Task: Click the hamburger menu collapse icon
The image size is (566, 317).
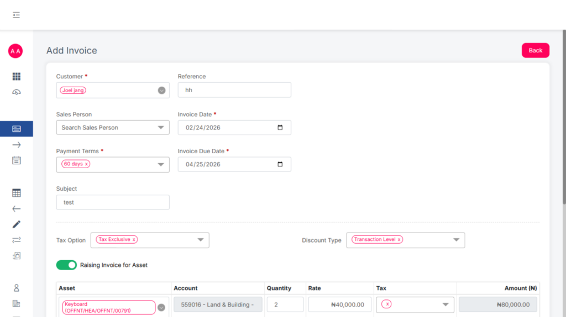Action: (x=16, y=15)
